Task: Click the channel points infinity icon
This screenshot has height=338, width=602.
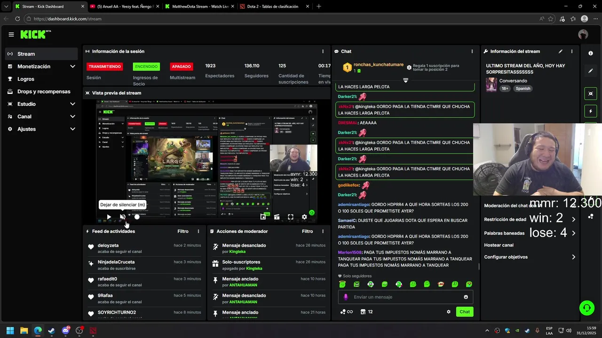Action: [346, 312]
